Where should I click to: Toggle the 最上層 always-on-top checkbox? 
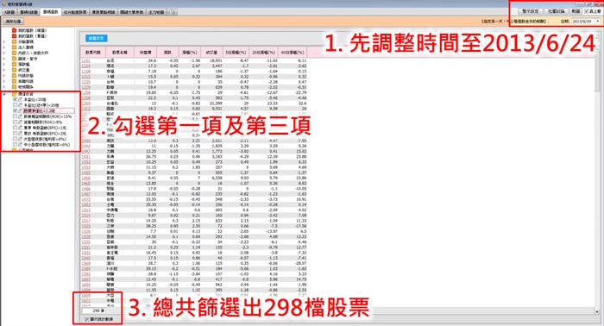pyautogui.click(x=587, y=11)
